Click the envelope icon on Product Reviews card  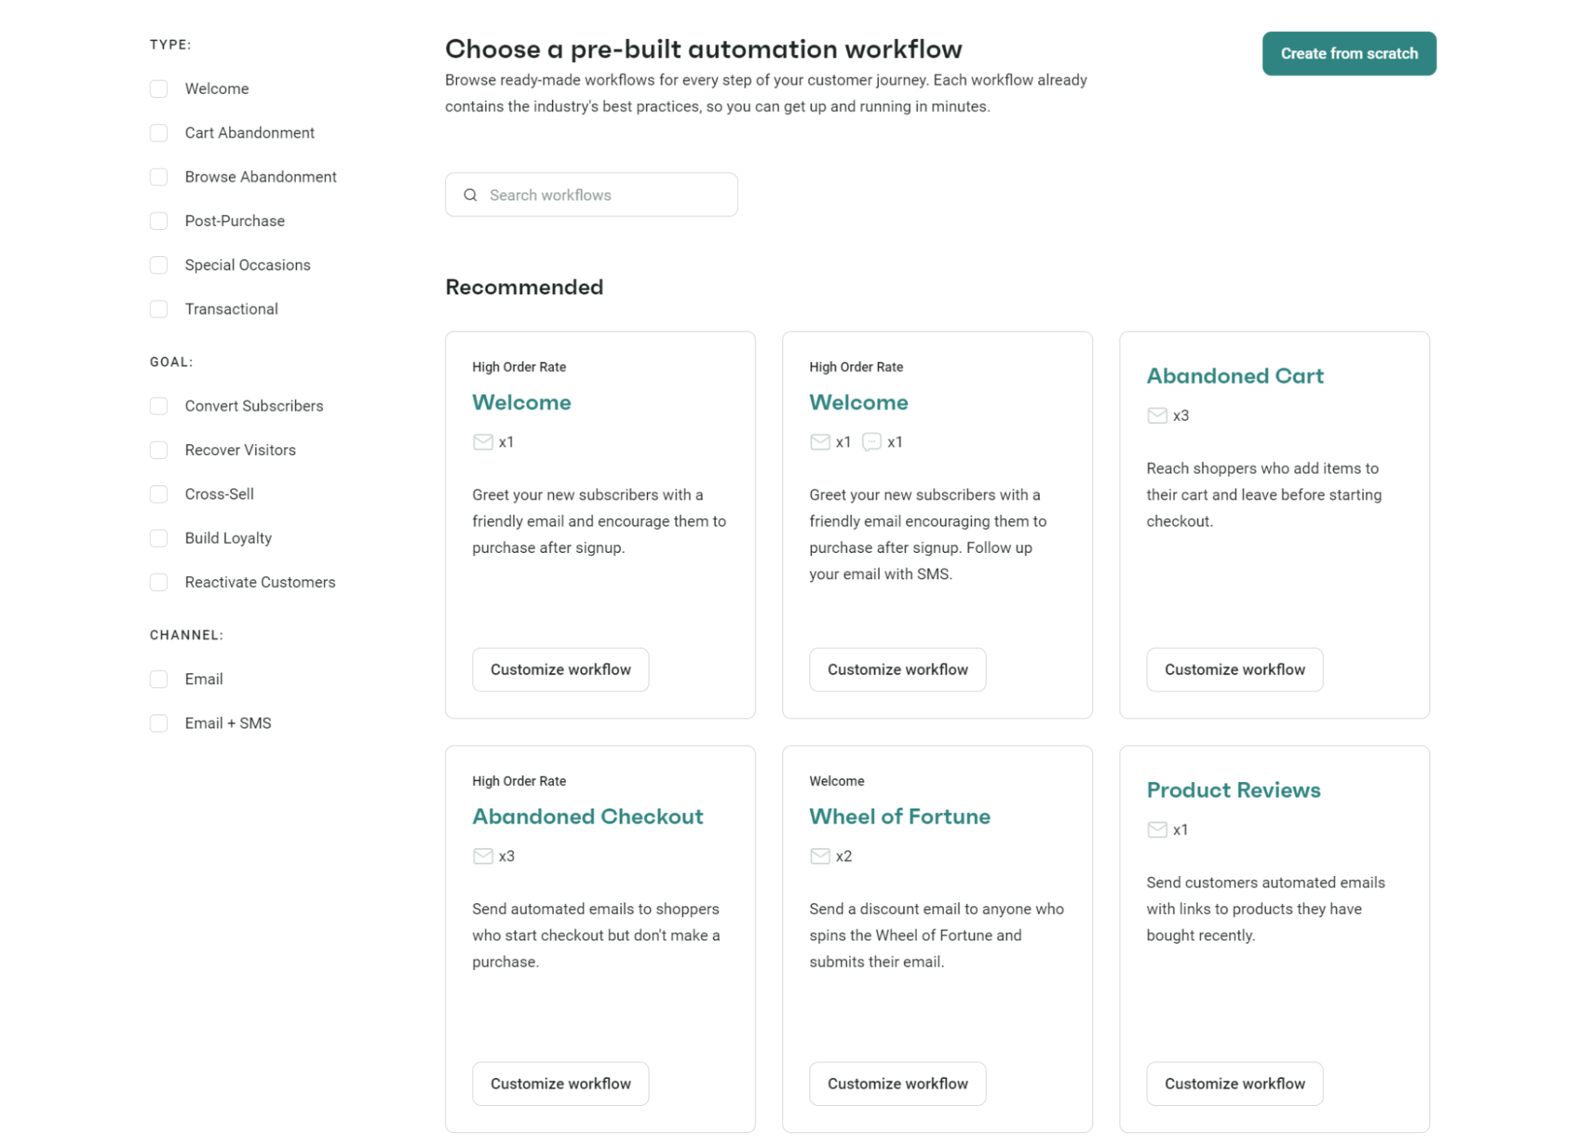(1156, 829)
